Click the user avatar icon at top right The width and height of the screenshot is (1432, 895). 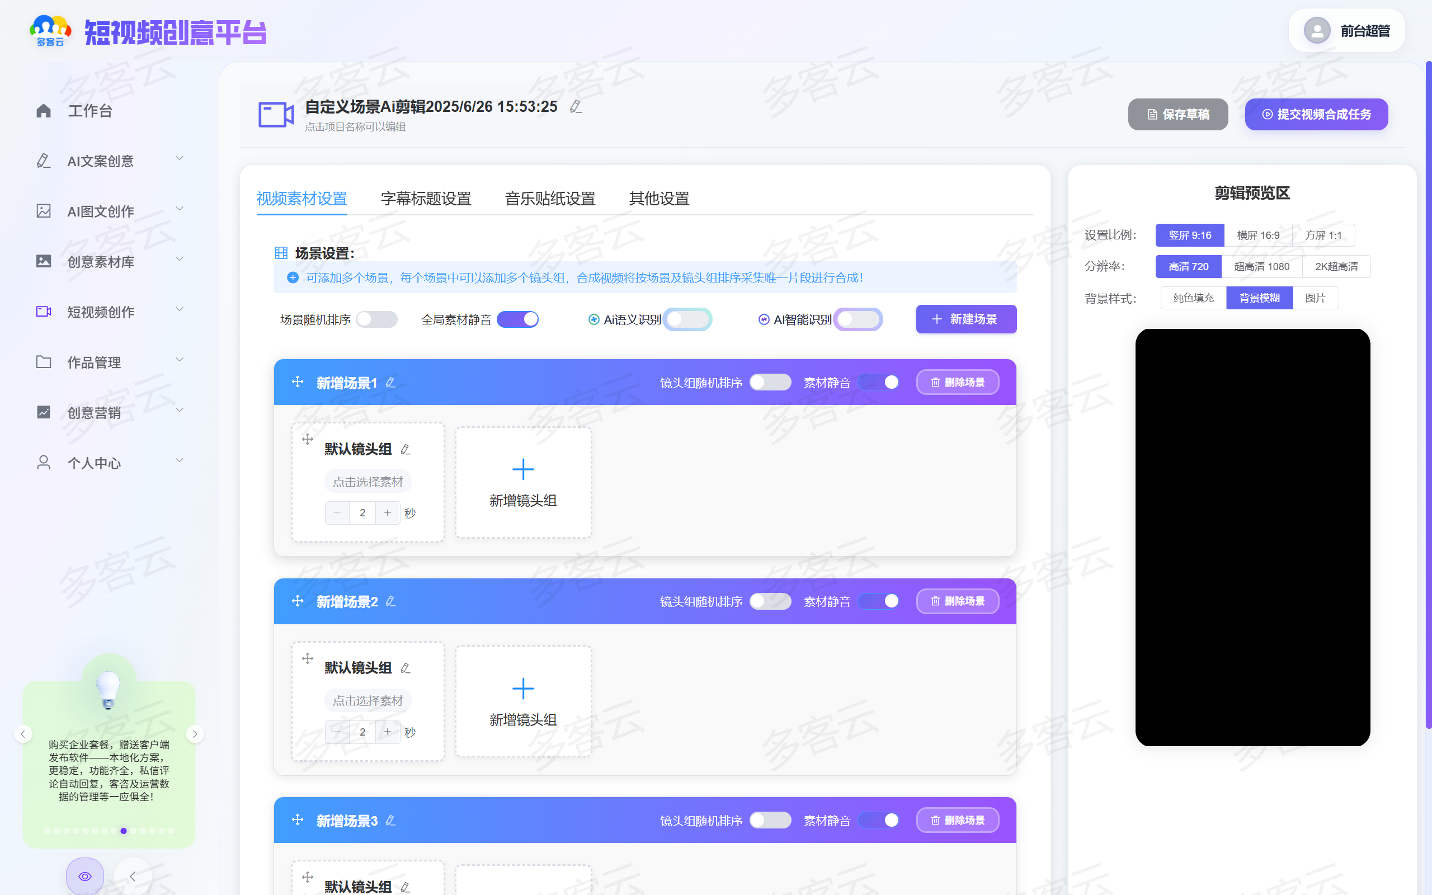[1317, 31]
